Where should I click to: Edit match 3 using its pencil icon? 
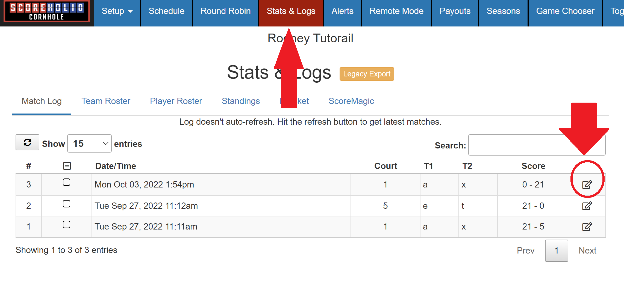point(587,185)
